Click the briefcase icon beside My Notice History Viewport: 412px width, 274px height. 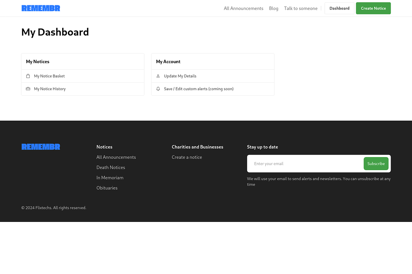coord(28,89)
